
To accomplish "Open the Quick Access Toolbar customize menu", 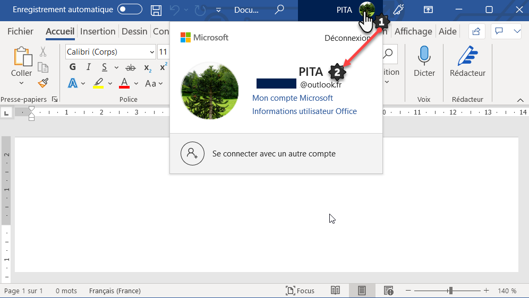I will pos(218,10).
